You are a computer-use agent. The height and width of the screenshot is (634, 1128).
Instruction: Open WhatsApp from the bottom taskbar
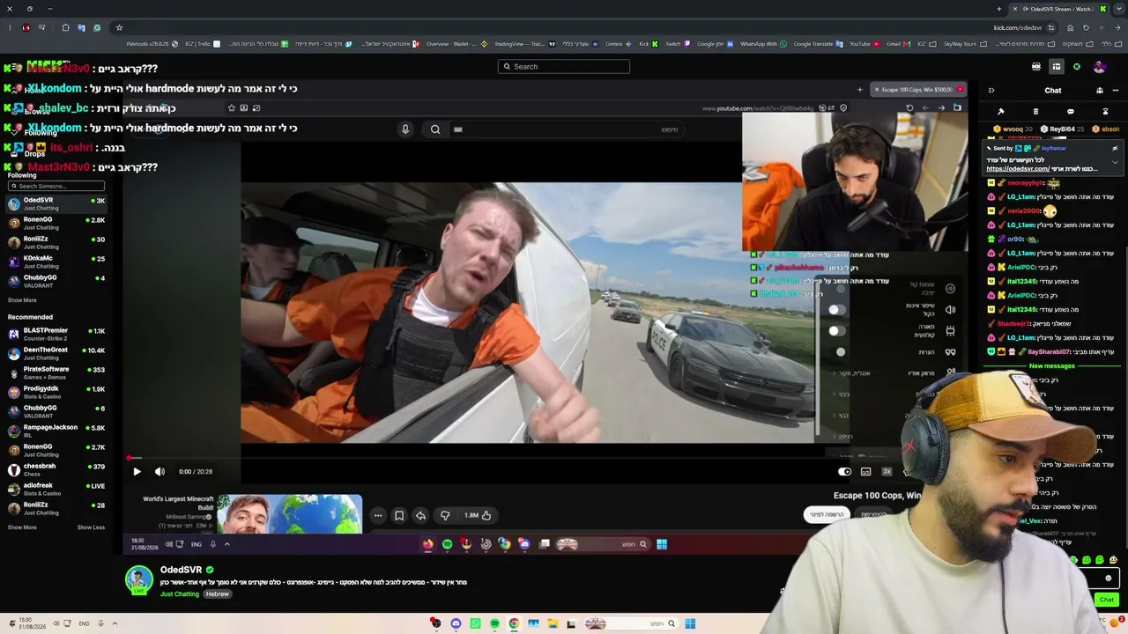point(475,623)
